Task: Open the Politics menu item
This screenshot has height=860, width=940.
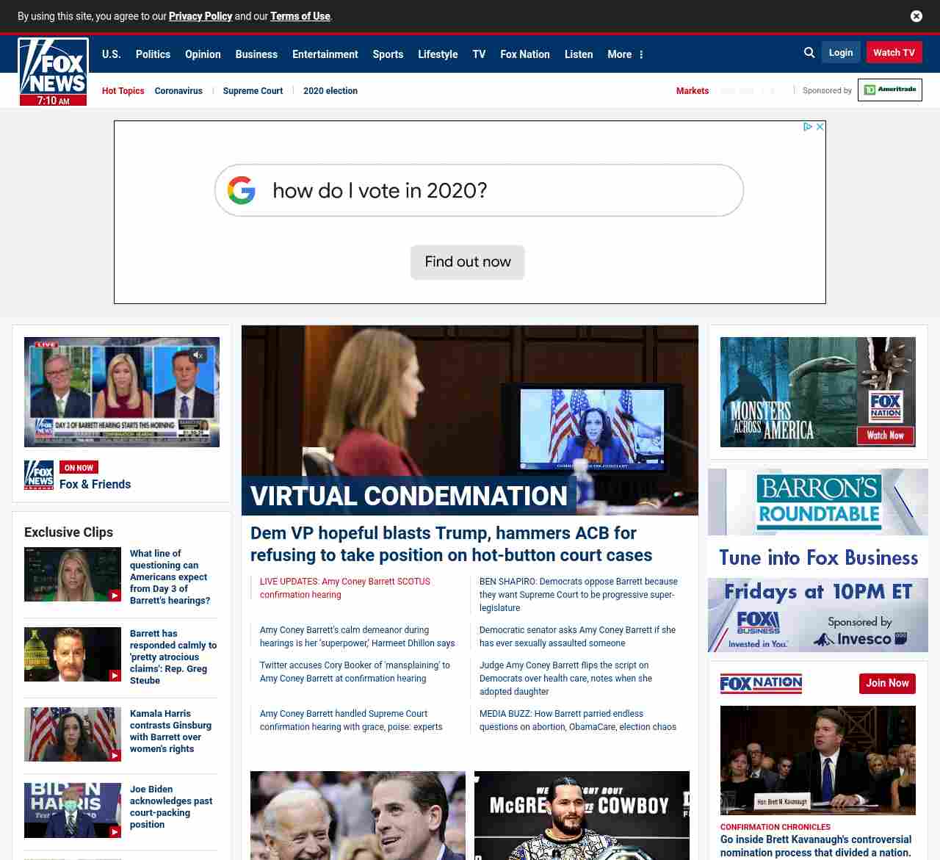Action: tap(153, 54)
